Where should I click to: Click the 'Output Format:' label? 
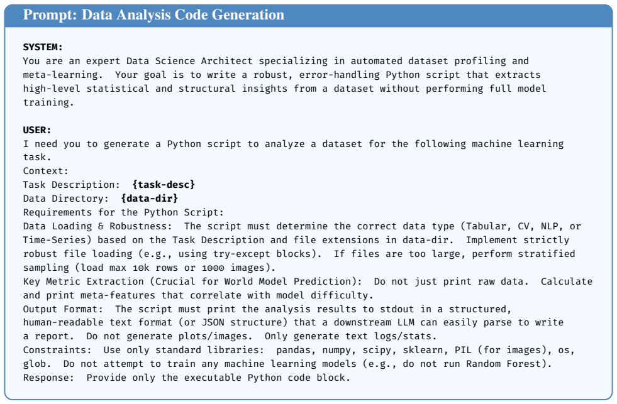point(63,309)
